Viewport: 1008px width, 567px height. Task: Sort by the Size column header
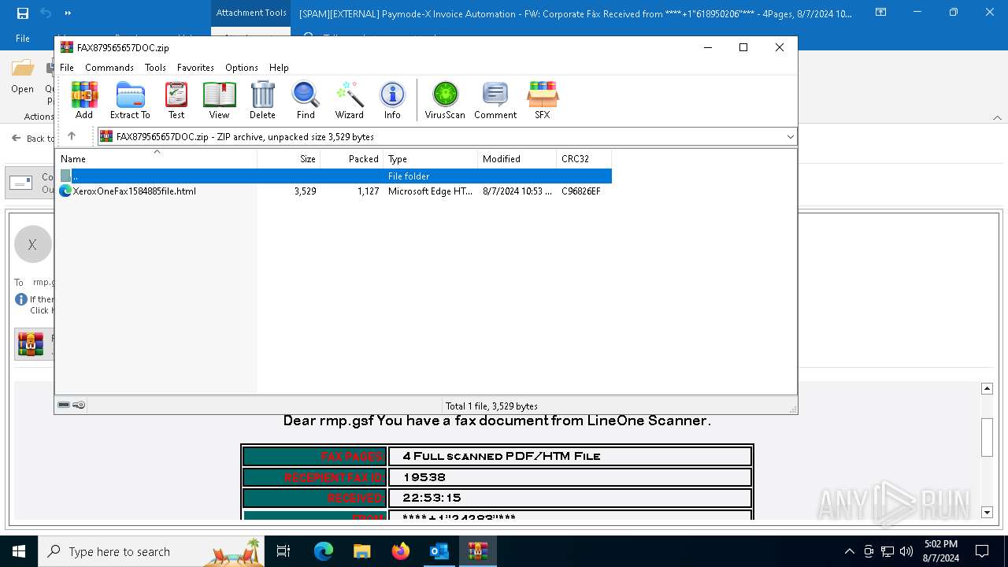click(x=289, y=158)
